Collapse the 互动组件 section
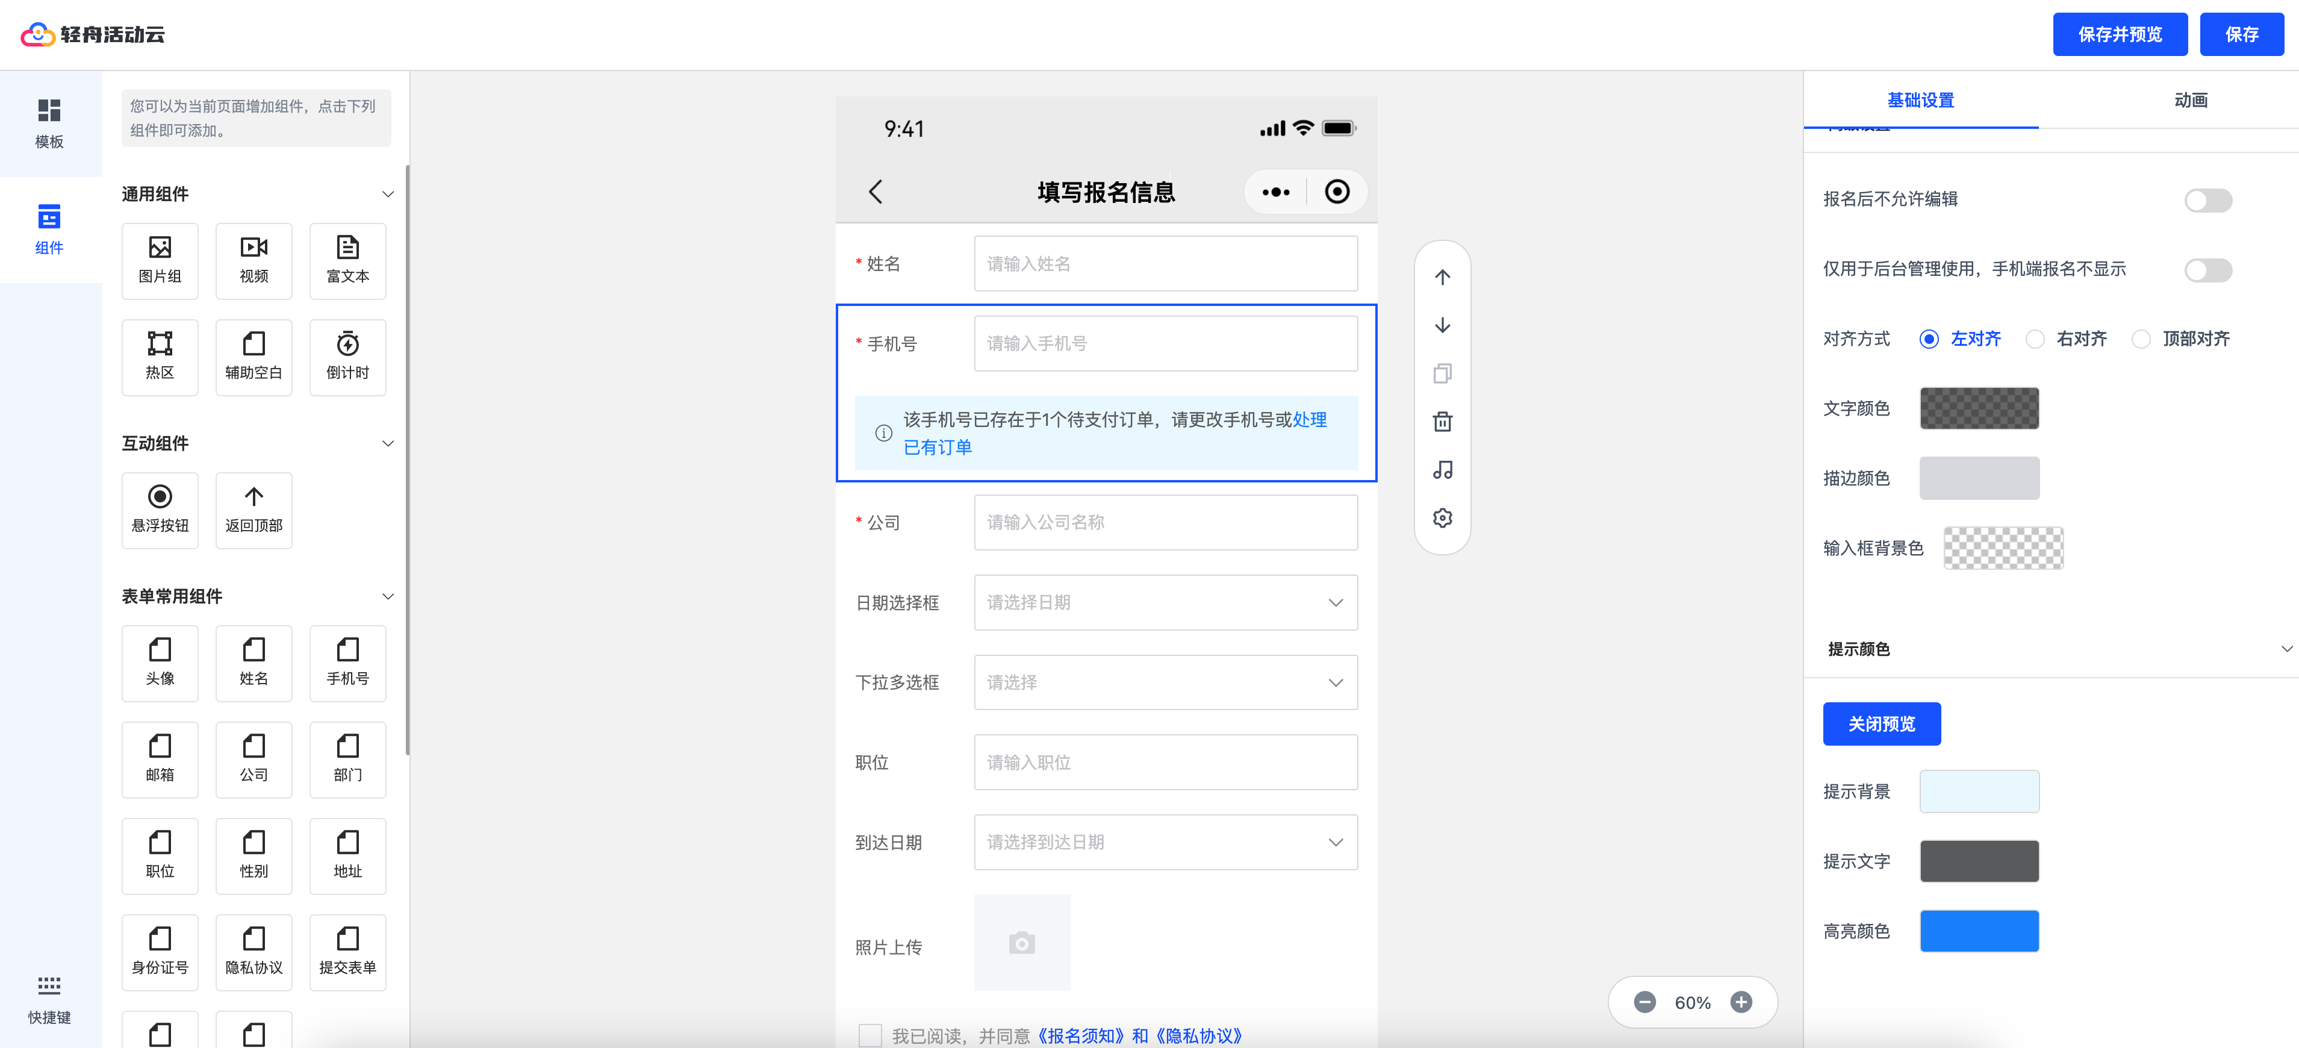The height and width of the screenshot is (1048, 2299). [387, 443]
